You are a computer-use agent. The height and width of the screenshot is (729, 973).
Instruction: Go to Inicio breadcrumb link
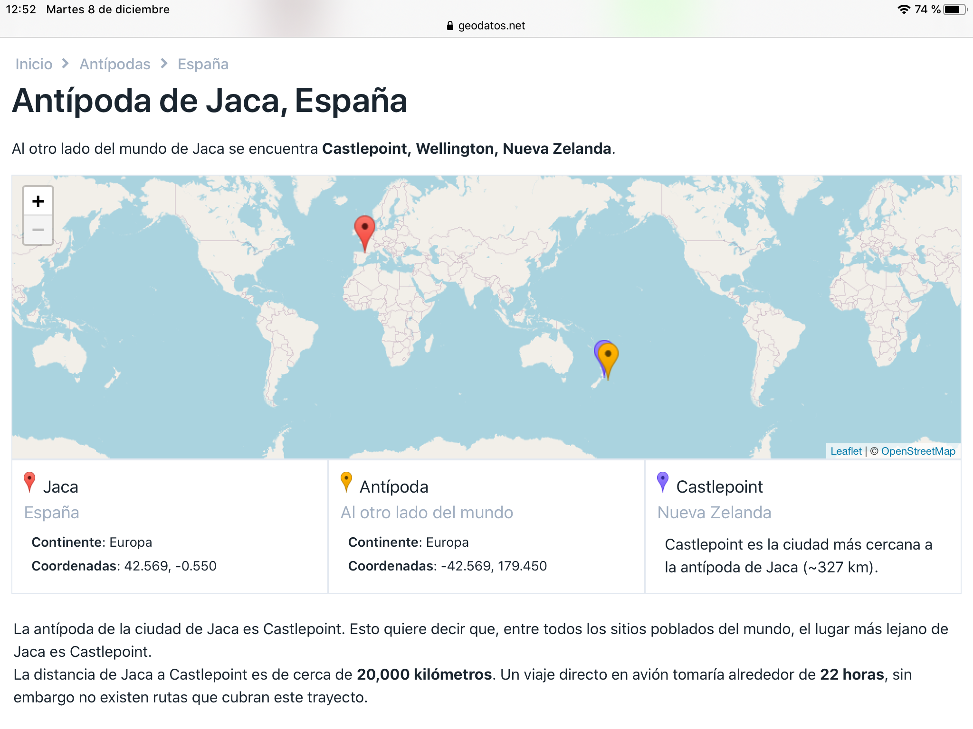[x=34, y=64]
